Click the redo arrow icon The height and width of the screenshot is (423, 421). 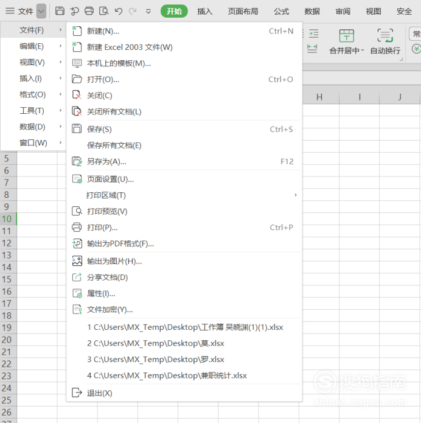(133, 11)
